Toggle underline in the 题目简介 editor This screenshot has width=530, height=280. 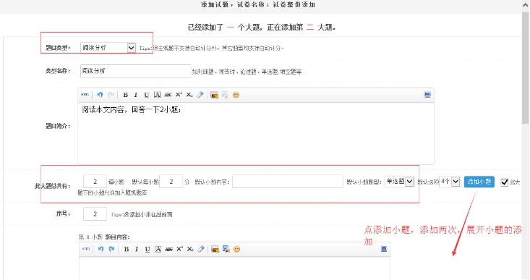[146, 95]
